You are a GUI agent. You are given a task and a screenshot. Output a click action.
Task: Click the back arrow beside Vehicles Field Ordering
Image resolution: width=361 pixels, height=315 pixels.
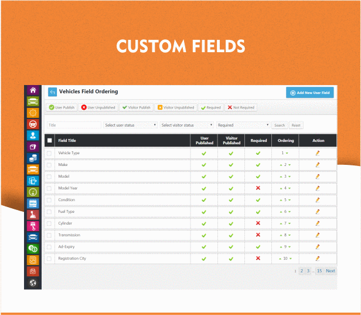[x=52, y=92]
